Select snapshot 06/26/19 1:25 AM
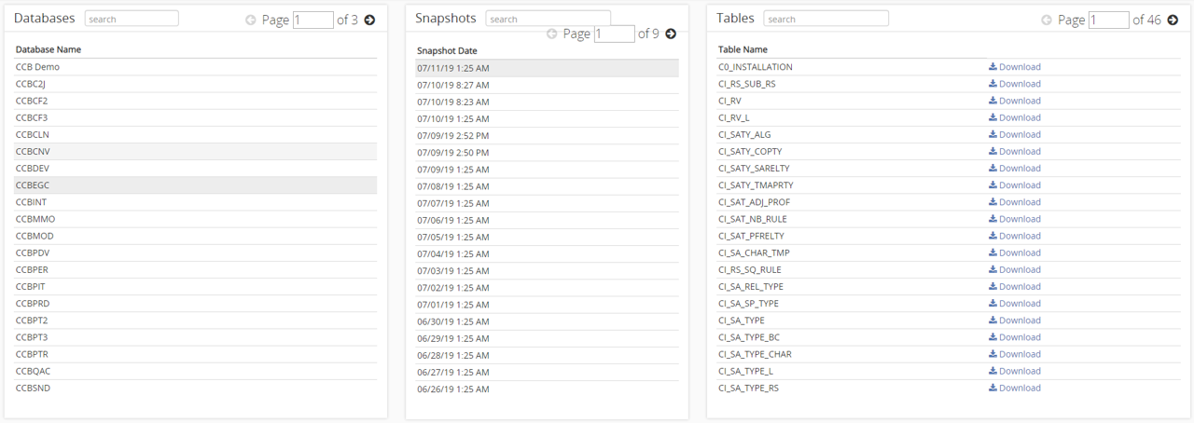1194x423 pixels. pos(548,389)
